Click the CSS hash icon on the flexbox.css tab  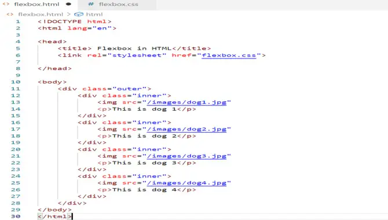click(91, 4)
